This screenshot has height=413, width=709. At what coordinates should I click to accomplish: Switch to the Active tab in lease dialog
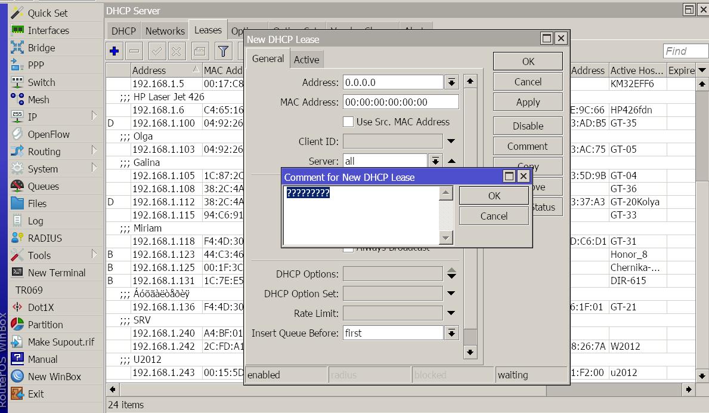click(306, 60)
